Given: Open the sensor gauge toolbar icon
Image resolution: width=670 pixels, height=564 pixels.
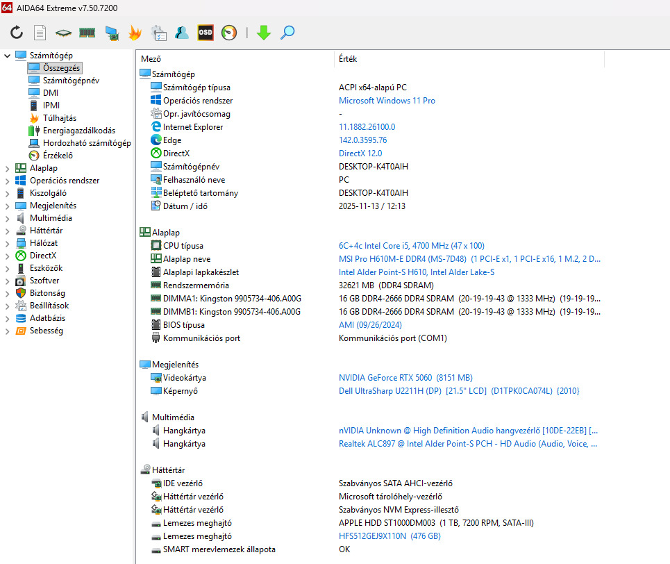Looking at the screenshot, I should [229, 33].
